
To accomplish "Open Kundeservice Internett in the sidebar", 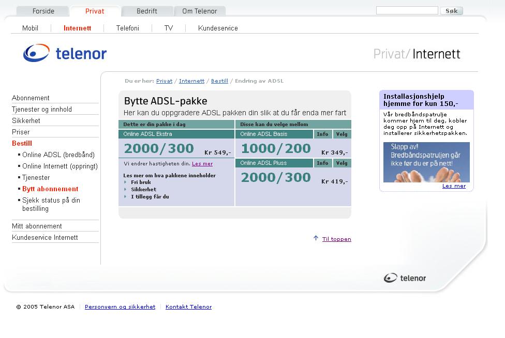I will 45,237.
